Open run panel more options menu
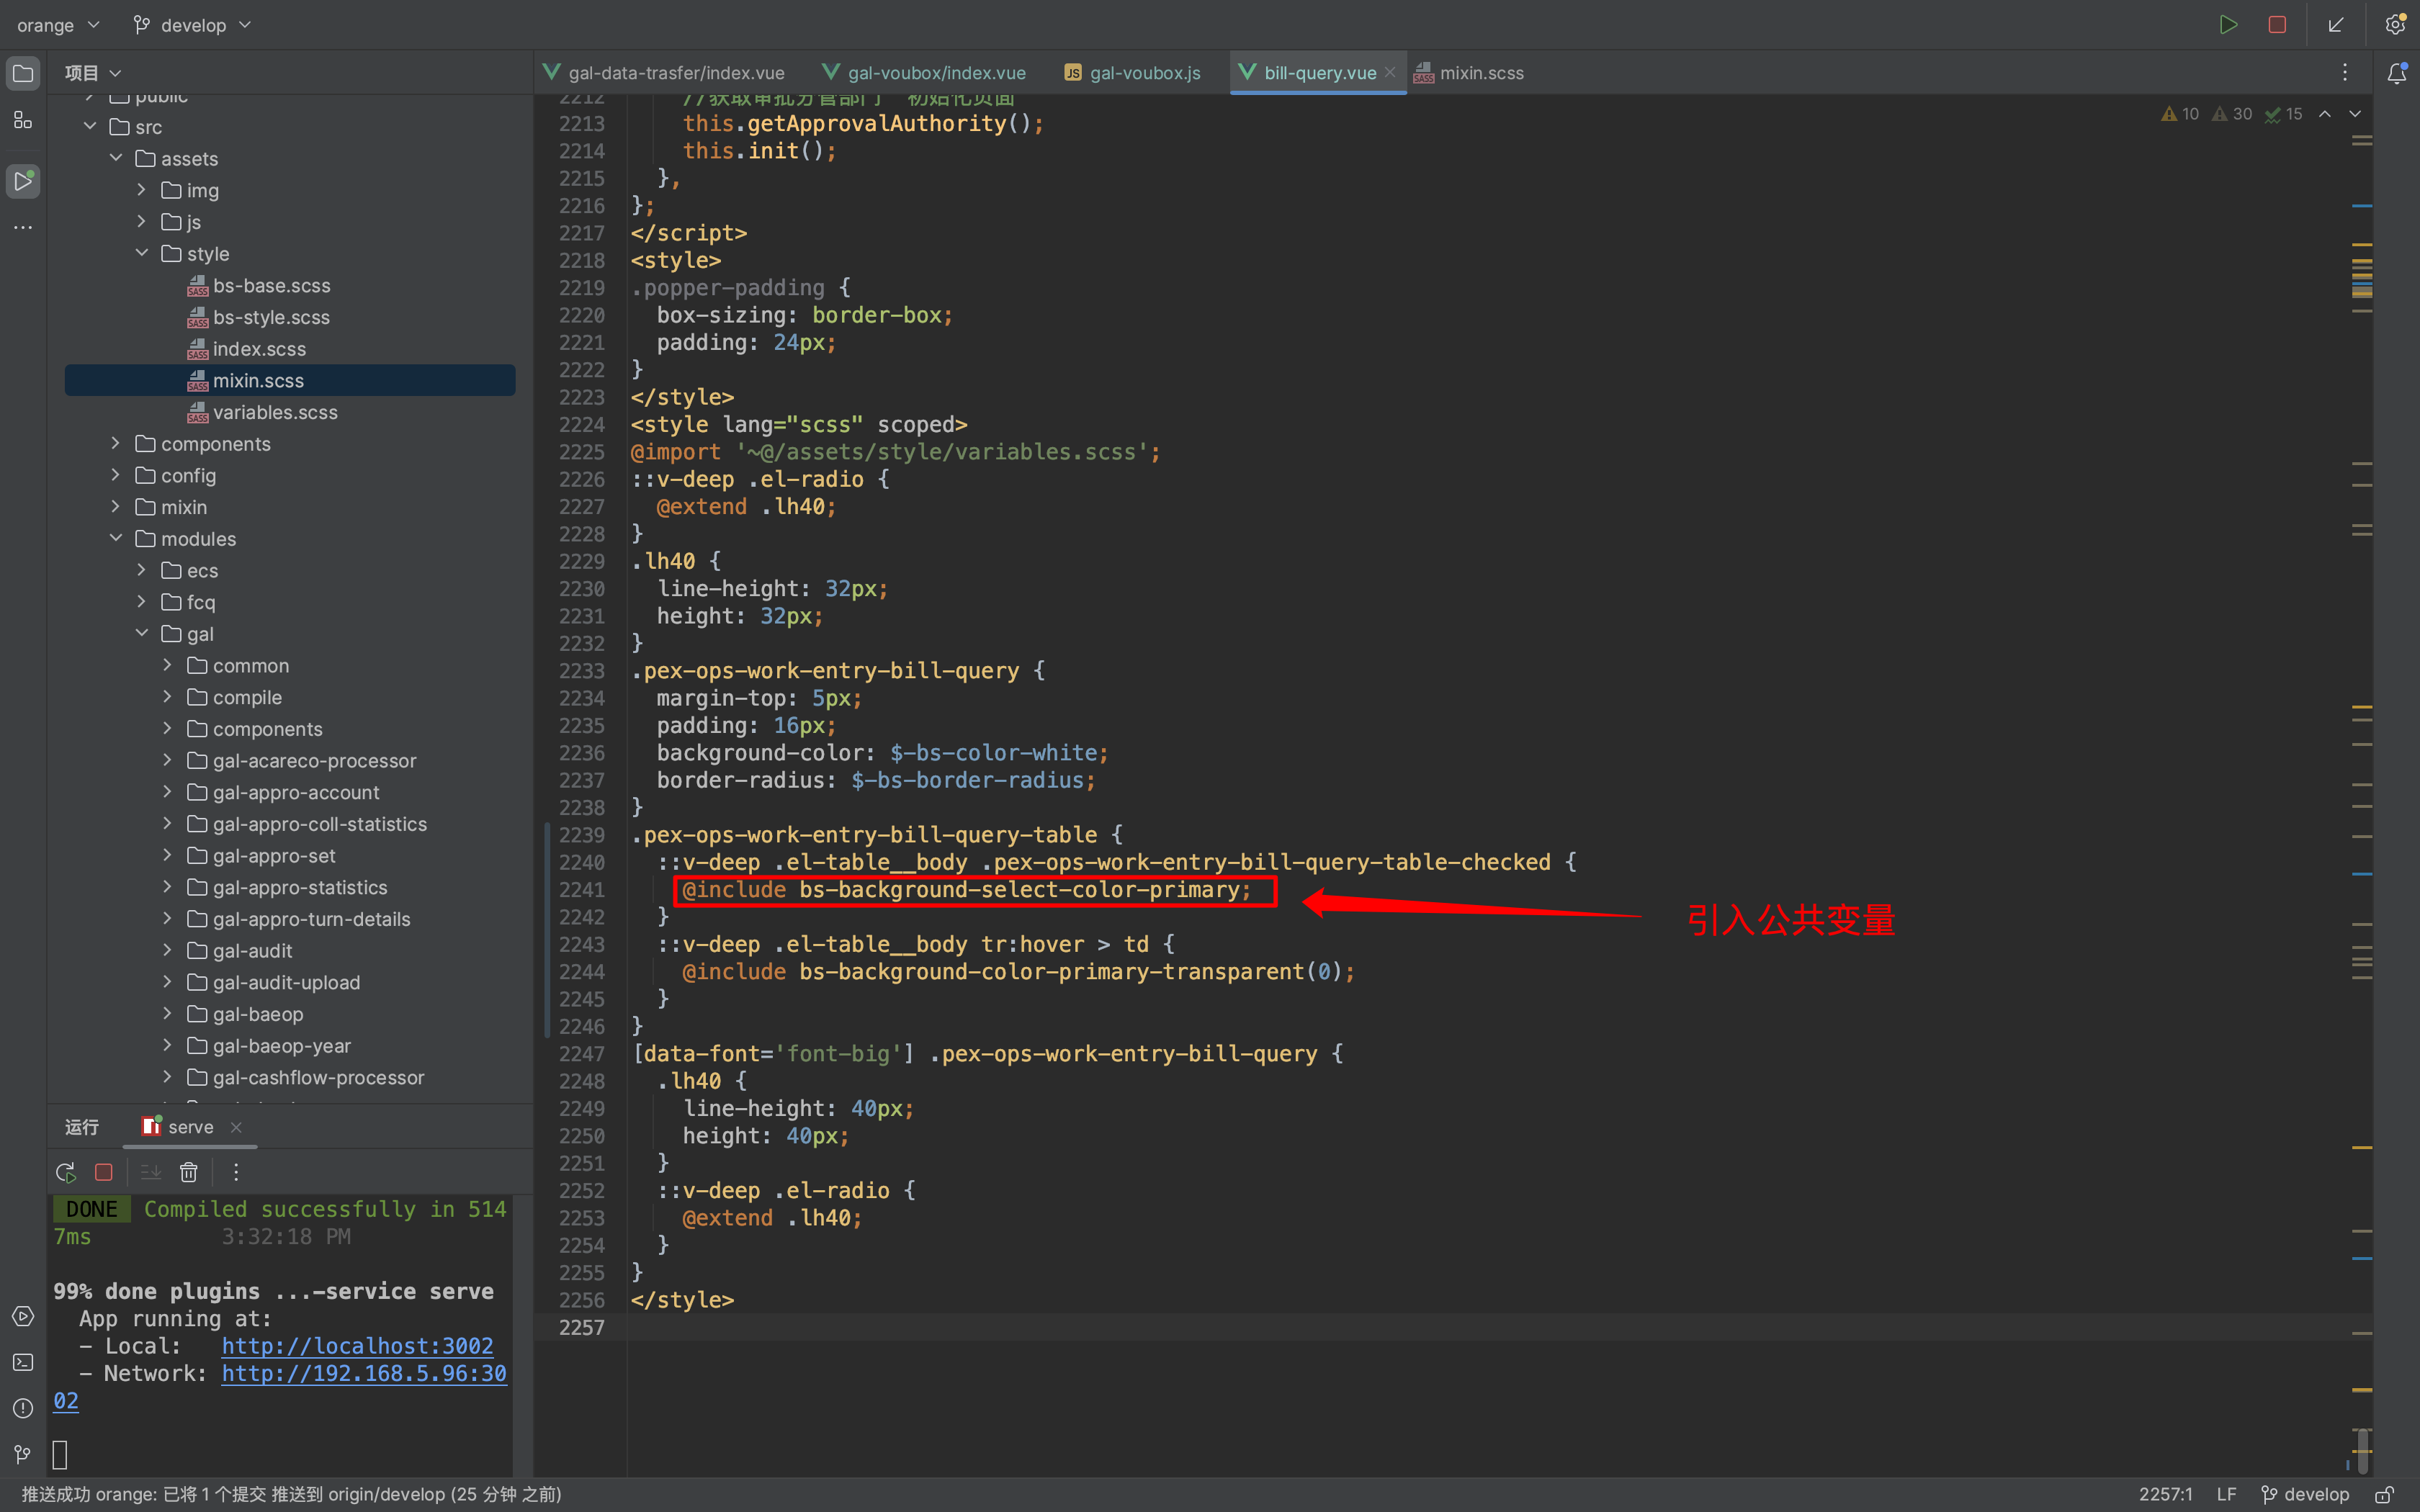This screenshot has width=2420, height=1512. [x=236, y=1172]
